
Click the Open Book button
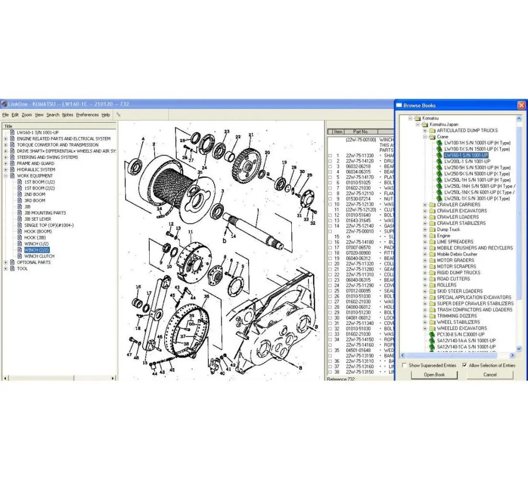[x=434, y=375]
